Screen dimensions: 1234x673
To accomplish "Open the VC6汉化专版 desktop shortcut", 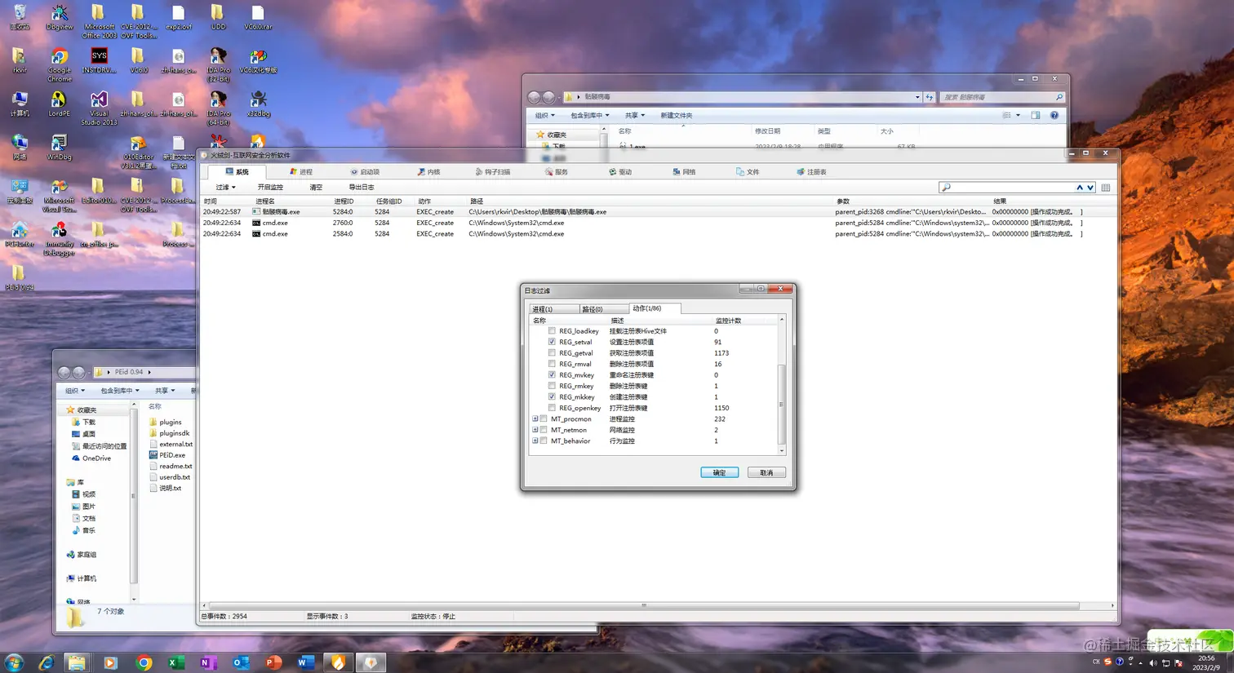I will pyautogui.click(x=258, y=61).
